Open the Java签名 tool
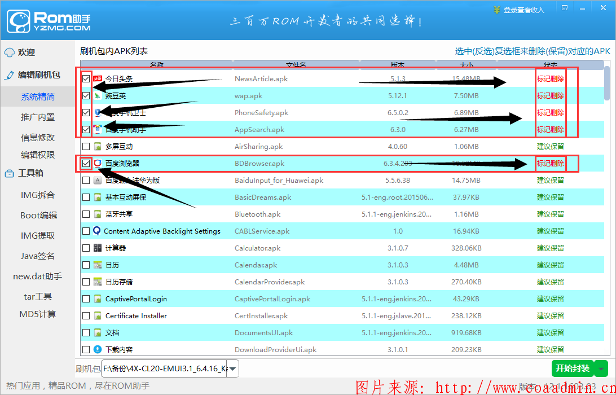 (x=38, y=256)
